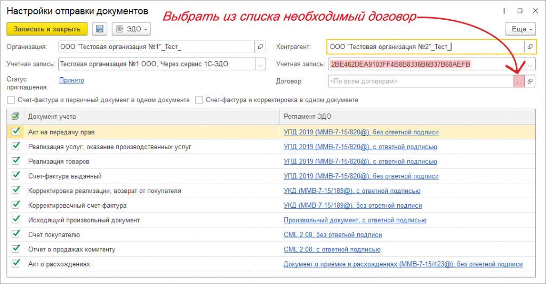Open the Контрагент field record icon
This screenshot has width=546, height=284.
530,47
